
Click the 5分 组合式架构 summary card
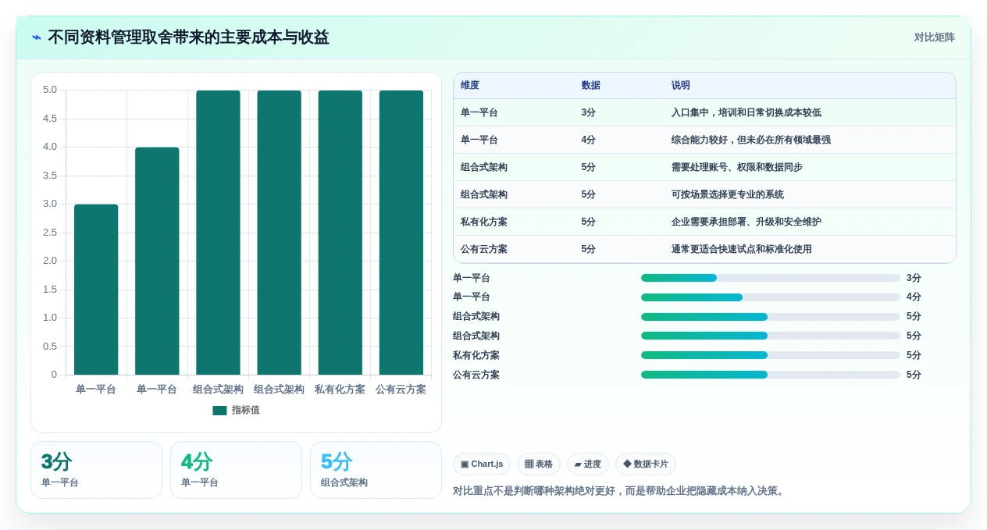point(376,470)
